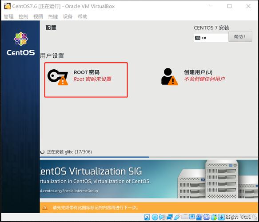Click the Root 密码未设置 red warning text

92,79
